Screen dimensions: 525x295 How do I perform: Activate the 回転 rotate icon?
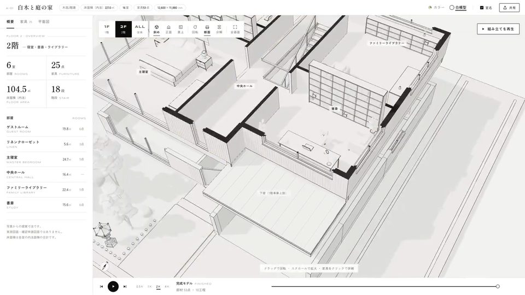[195, 29]
